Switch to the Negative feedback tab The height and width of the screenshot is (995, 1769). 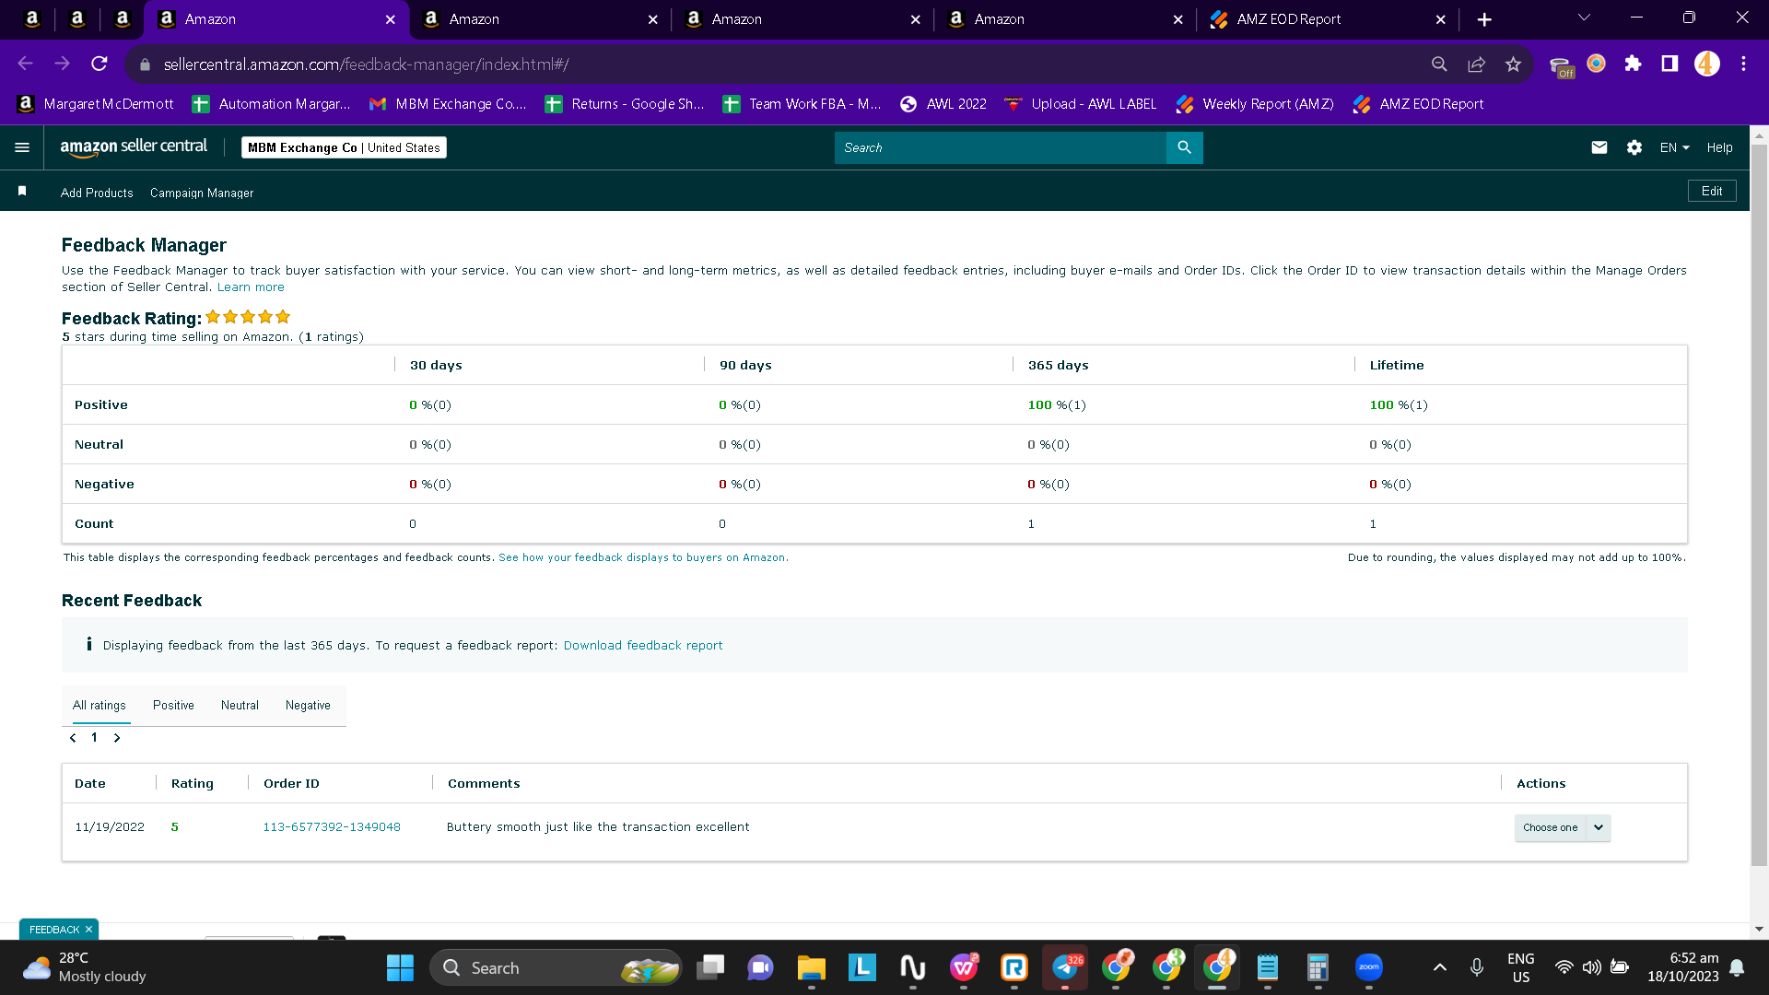coord(308,706)
